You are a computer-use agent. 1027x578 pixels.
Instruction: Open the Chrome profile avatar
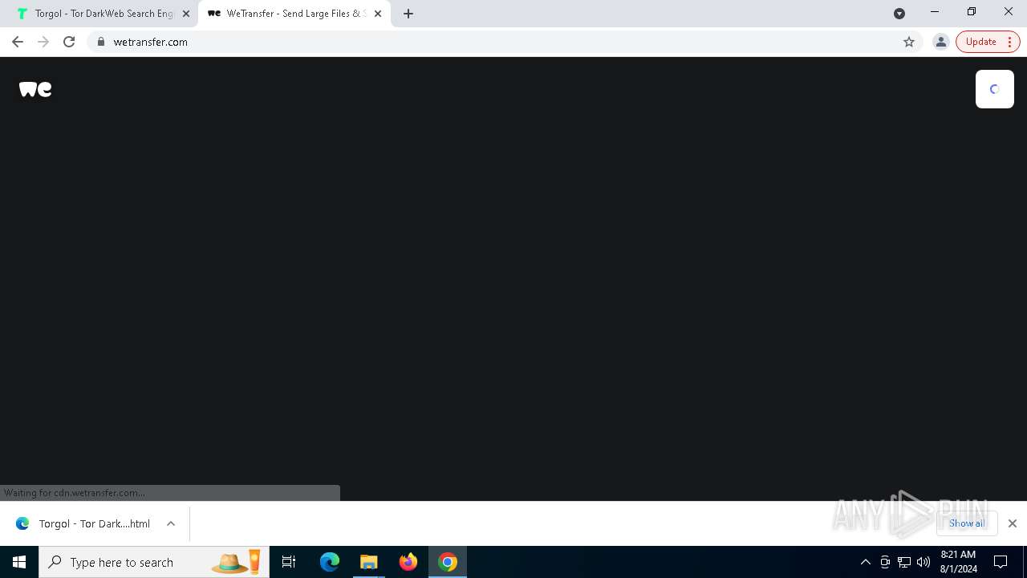(x=941, y=42)
